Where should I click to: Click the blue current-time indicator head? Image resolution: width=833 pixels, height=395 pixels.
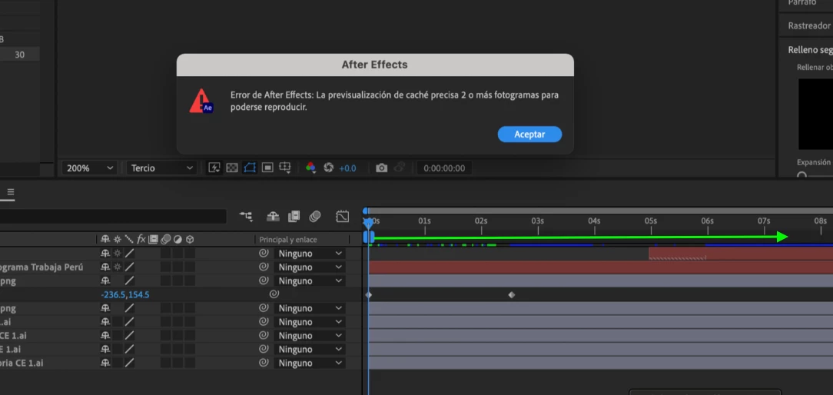367,222
